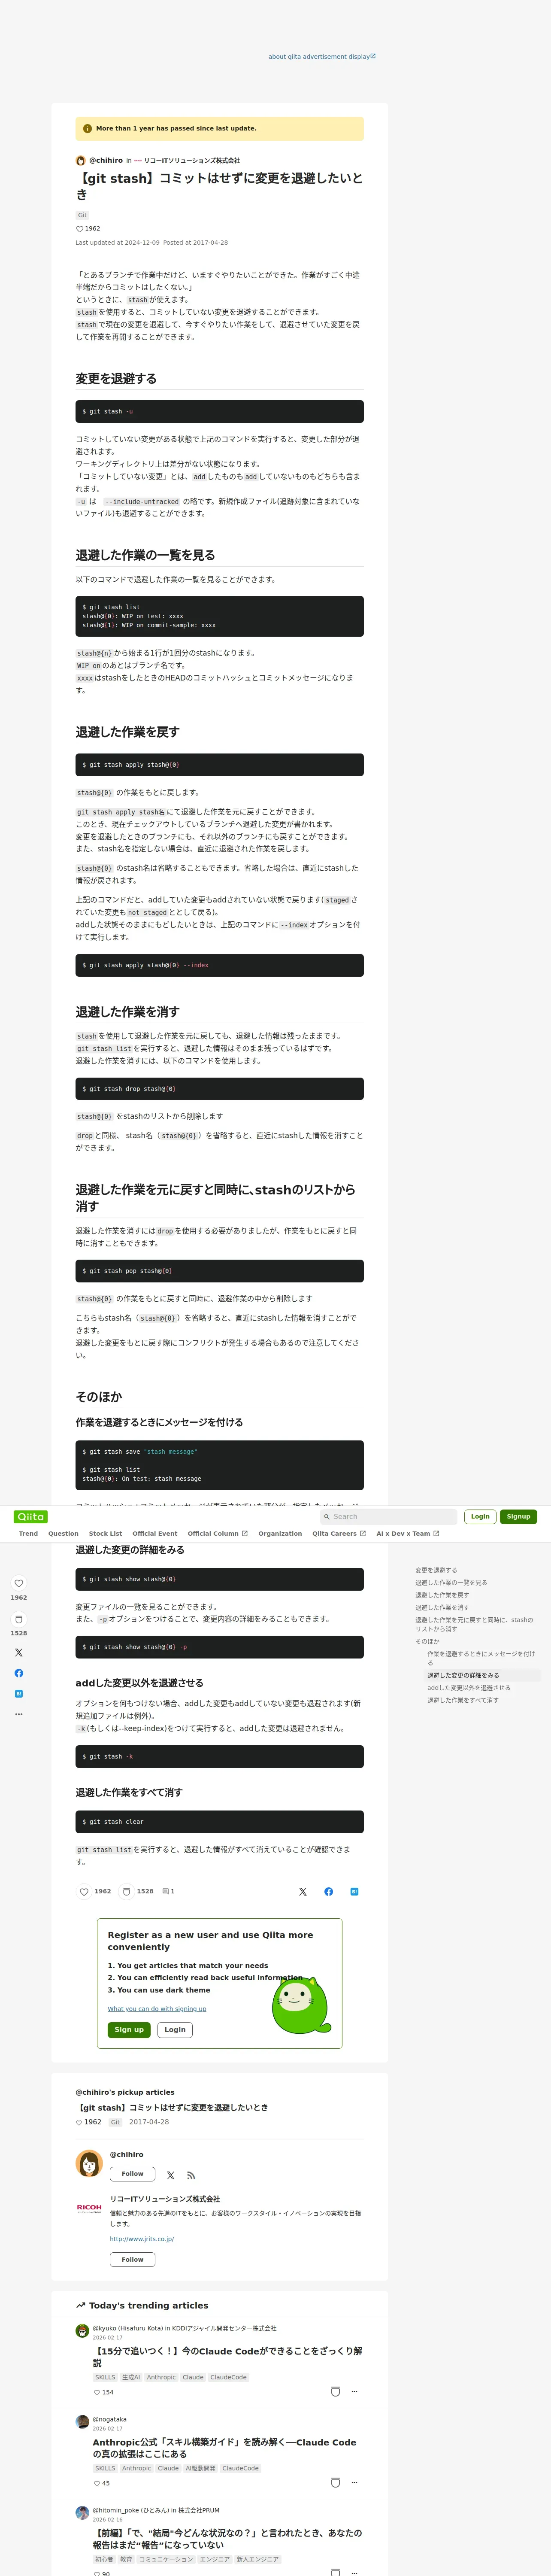
Task: Click the Sign up button in the register box
Action: click(x=129, y=2029)
